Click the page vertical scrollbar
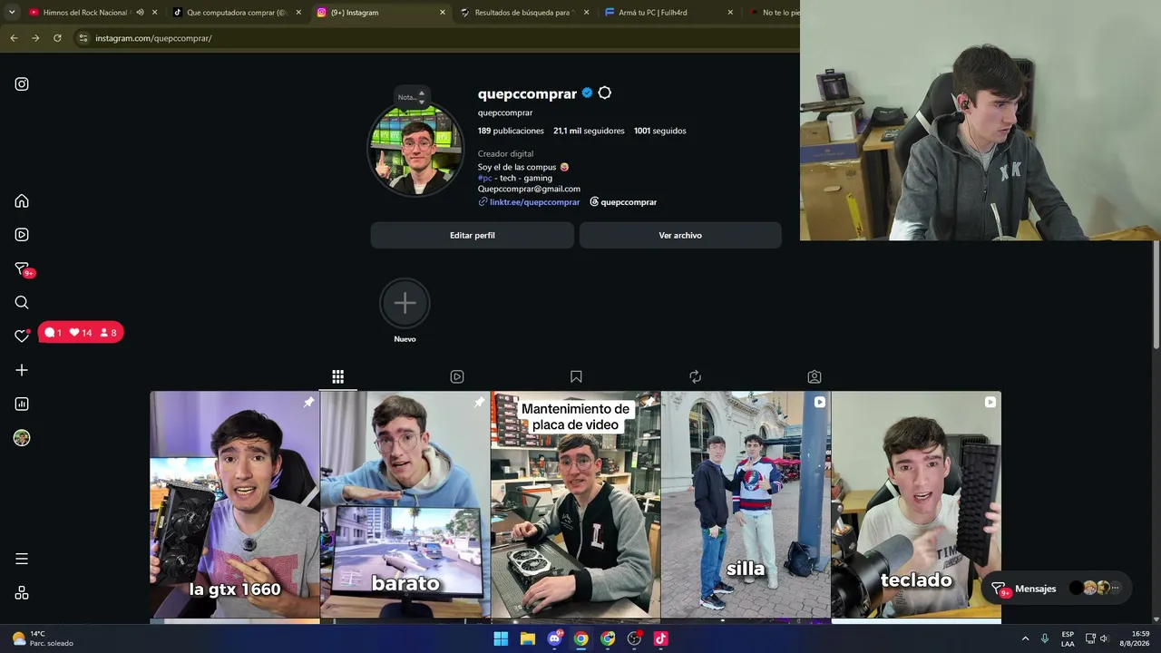 pyautogui.click(x=1156, y=295)
